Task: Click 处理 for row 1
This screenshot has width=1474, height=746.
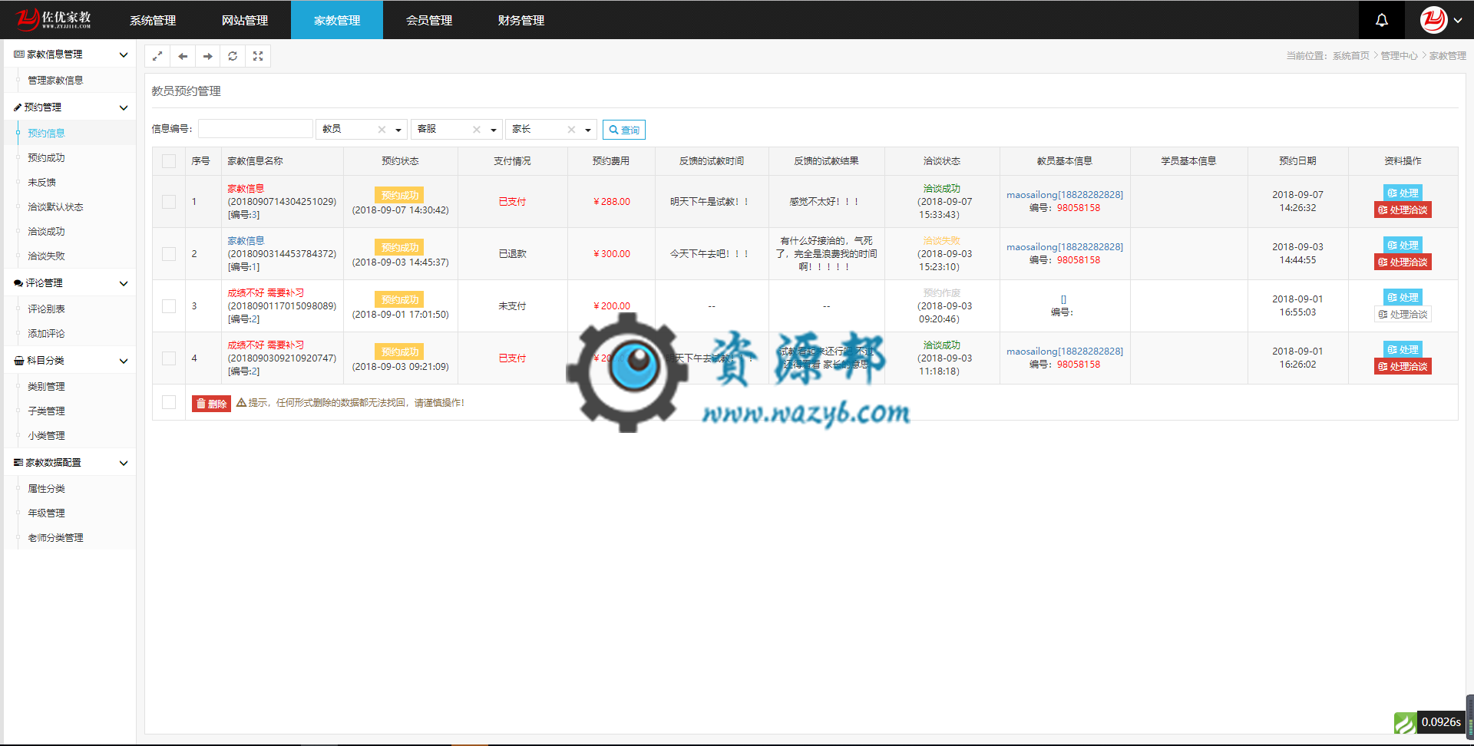Action: pos(1403,193)
